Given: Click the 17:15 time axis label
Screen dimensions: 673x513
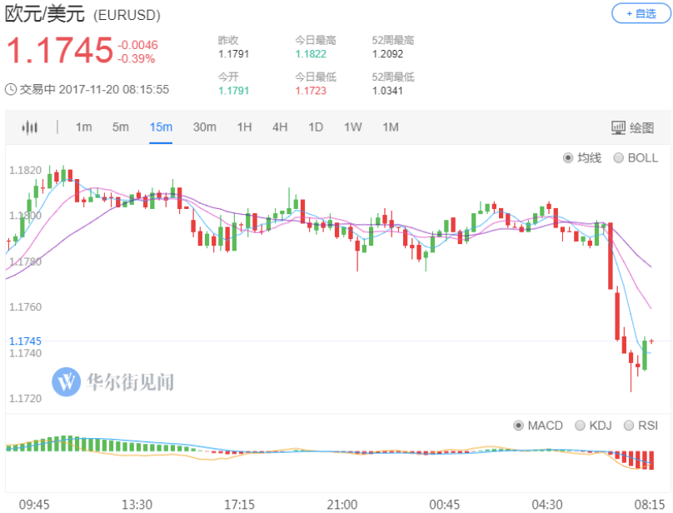Looking at the screenshot, I should pos(240,505).
